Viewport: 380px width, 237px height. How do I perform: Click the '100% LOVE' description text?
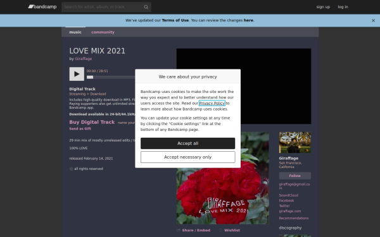79,149
